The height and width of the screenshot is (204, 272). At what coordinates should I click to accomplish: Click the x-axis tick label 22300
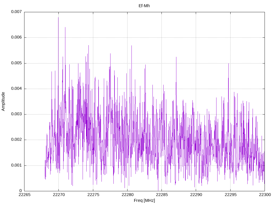point(265,195)
